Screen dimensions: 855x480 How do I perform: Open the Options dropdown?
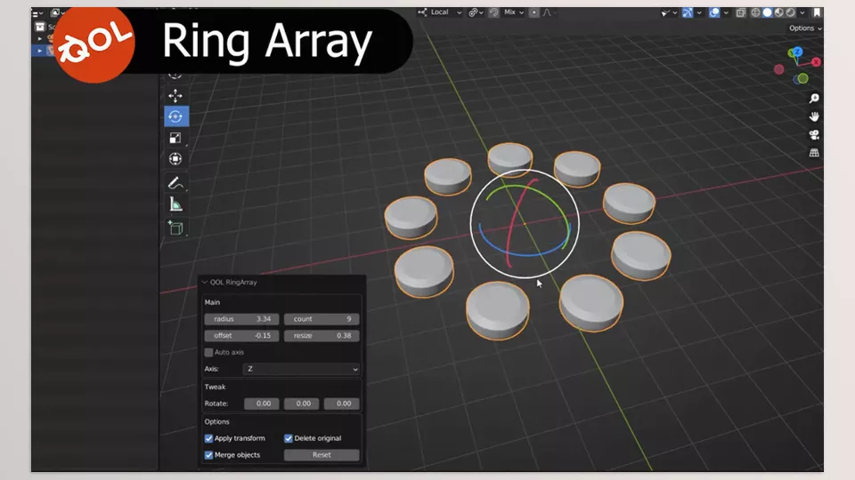point(805,28)
